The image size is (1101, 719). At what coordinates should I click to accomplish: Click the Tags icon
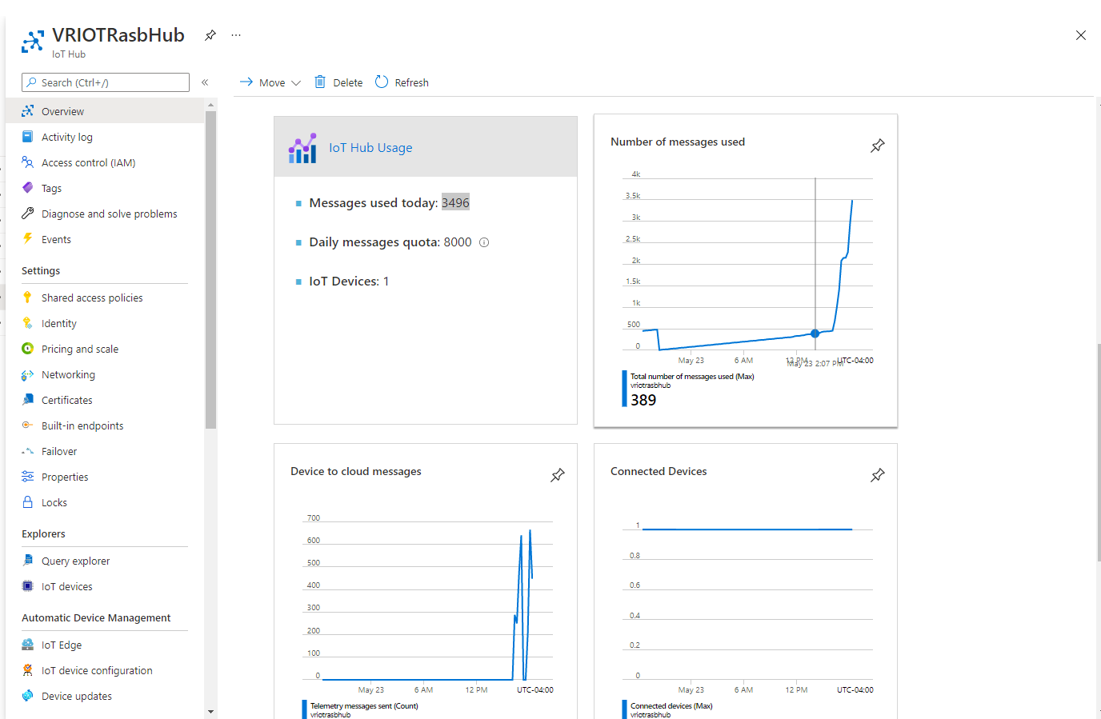pyautogui.click(x=28, y=188)
